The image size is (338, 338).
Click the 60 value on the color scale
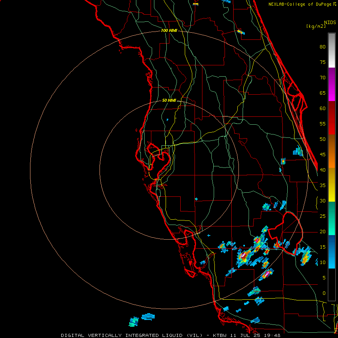pyautogui.click(x=323, y=109)
